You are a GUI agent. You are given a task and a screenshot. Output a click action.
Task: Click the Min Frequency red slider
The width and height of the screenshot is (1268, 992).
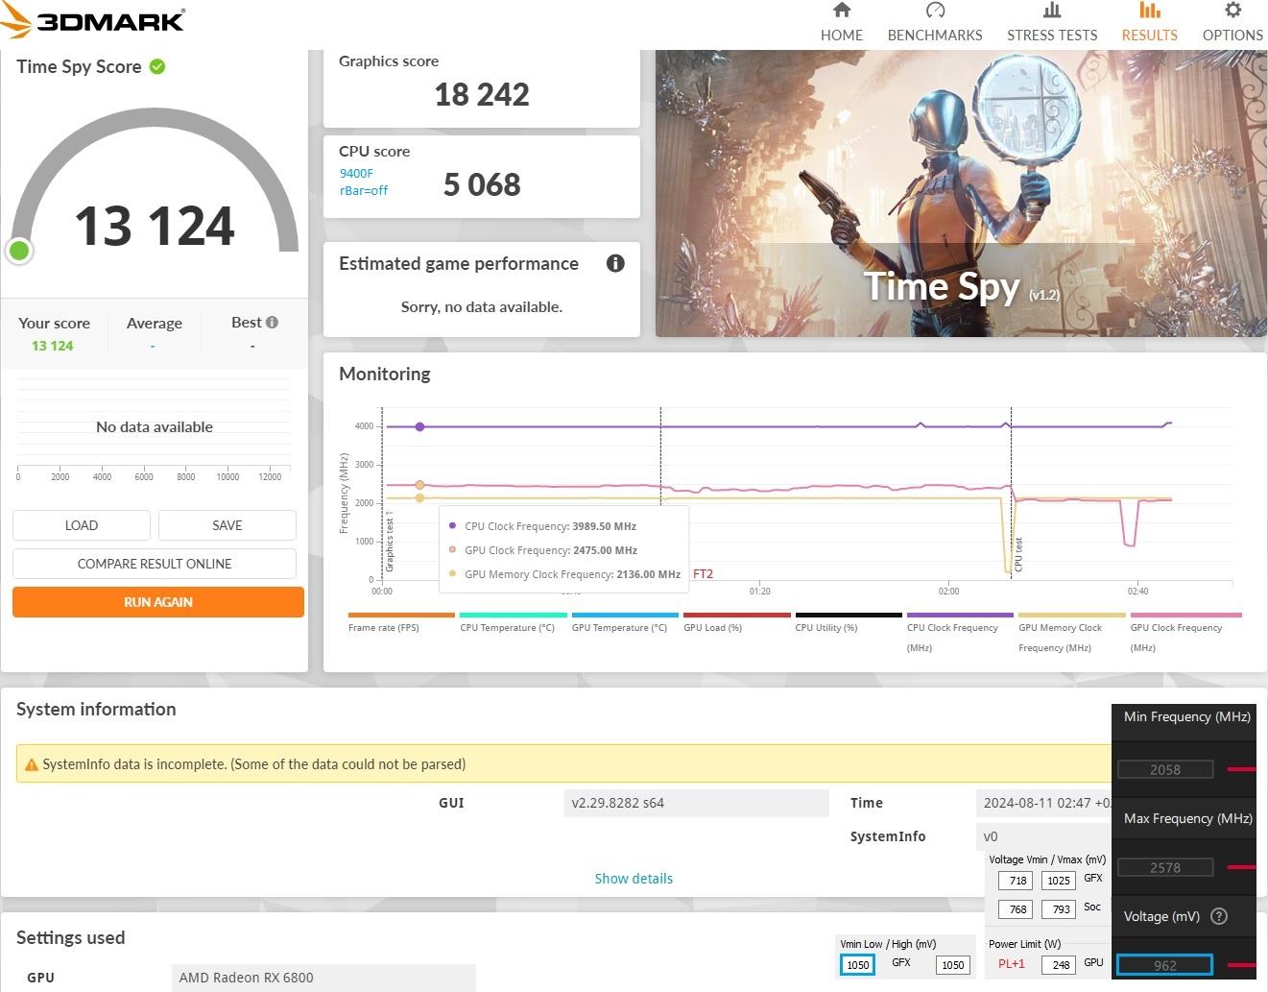[x=1241, y=769]
